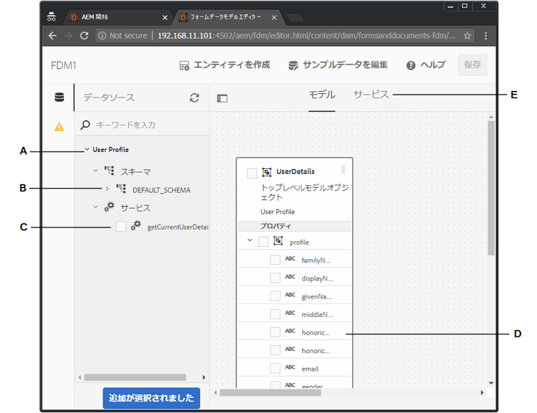
Task: Open a new browser tab
Action: (x=295, y=18)
